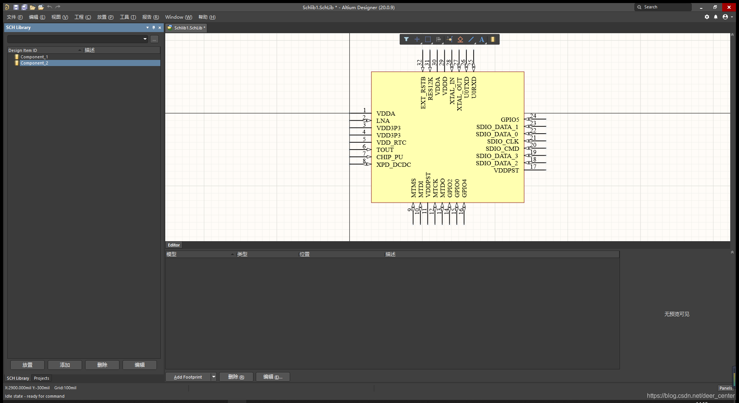Collapse the model preview pane chevron
The width and height of the screenshot is (739, 403).
(732, 252)
